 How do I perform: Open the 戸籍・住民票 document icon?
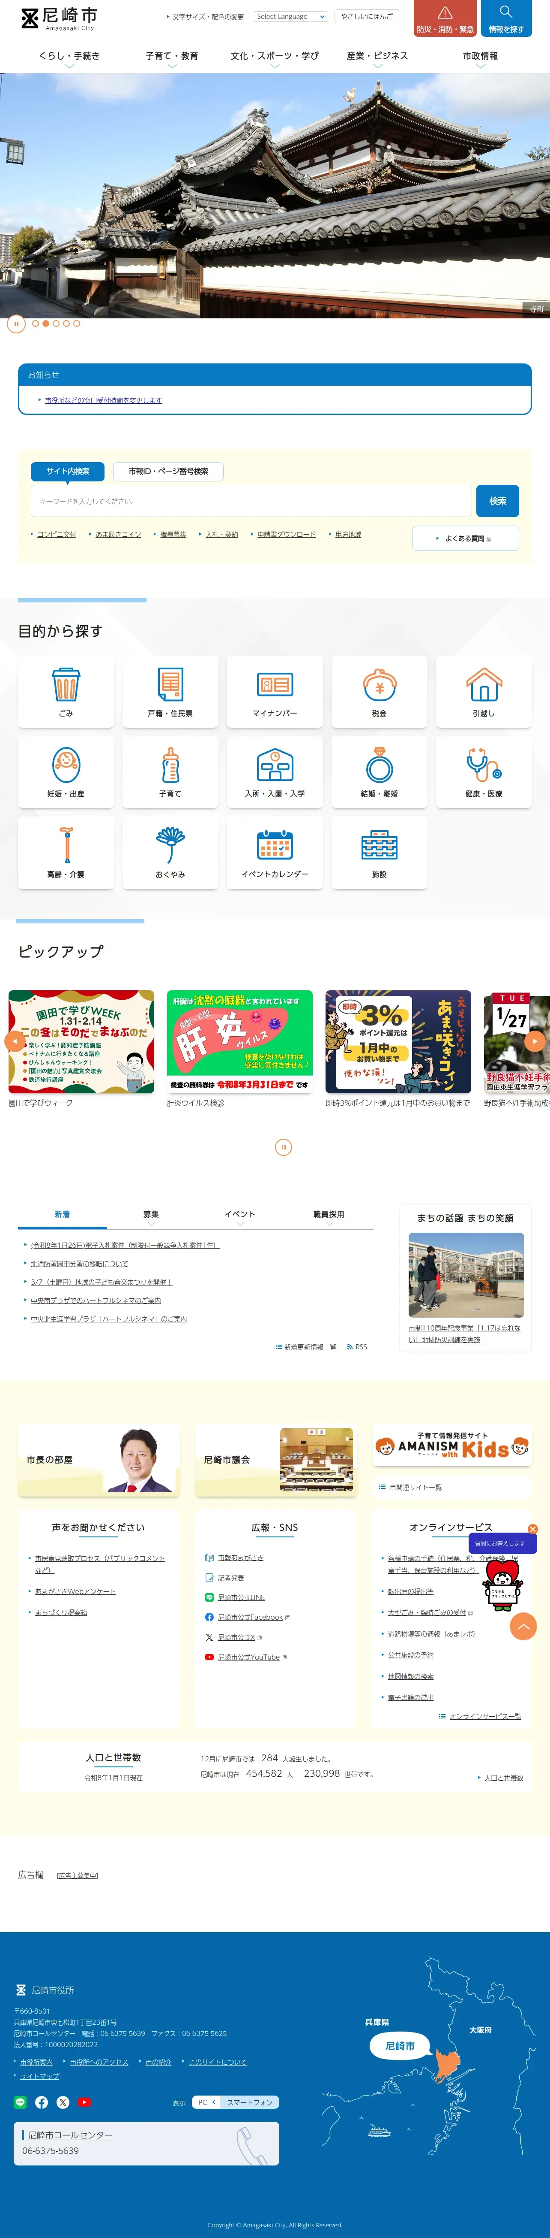pos(170,692)
